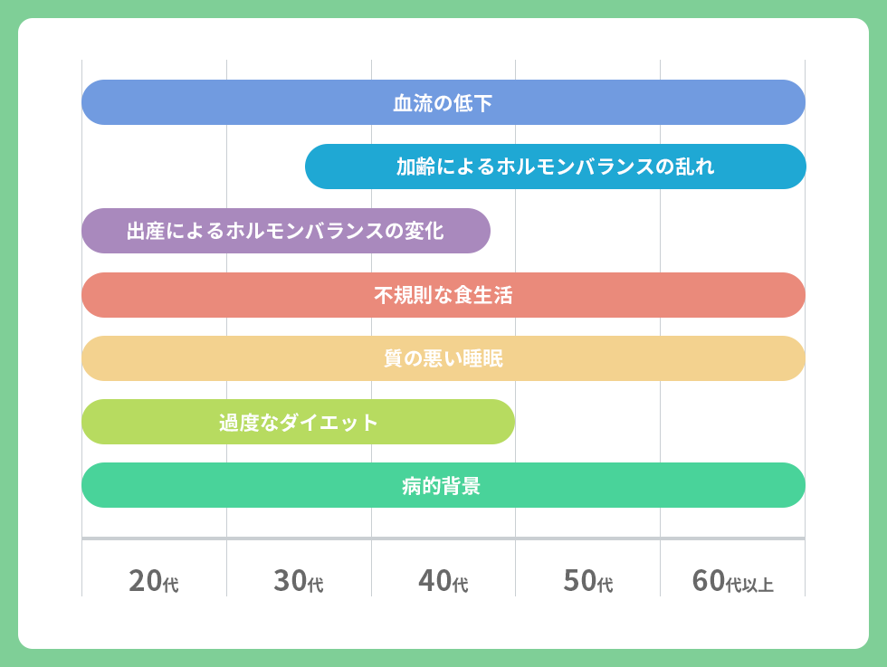This screenshot has width=887, height=667.
Task: Click the blue 血流の低下 bar
Action: (x=443, y=102)
